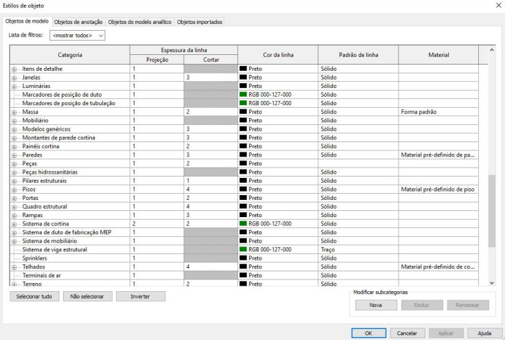Click the Selecionar tudo button
The height and width of the screenshot is (340, 505).
click(x=34, y=297)
